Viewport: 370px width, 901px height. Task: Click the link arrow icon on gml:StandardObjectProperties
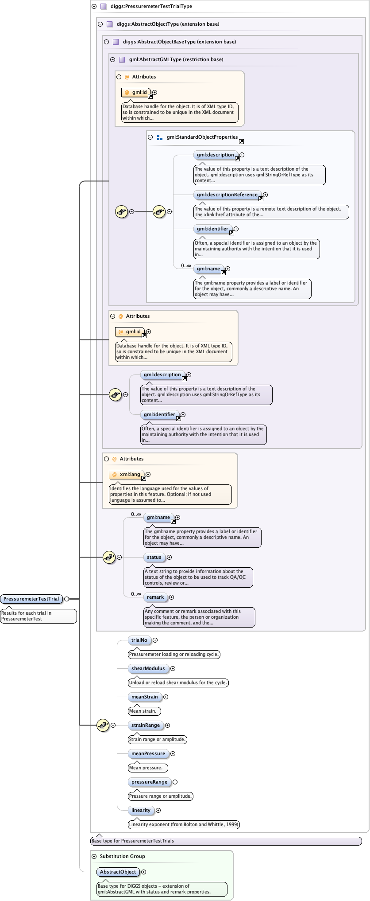241,142
